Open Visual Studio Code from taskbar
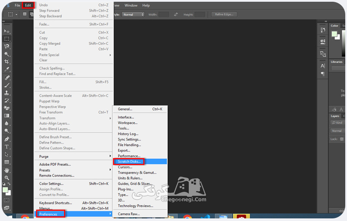 click(206, 217)
